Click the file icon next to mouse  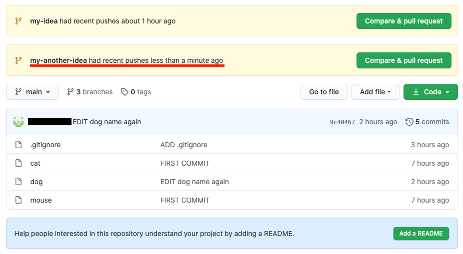pos(18,200)
